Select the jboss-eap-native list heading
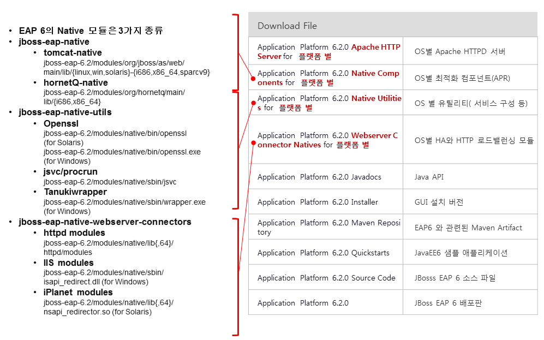544x340 pixels. tap(54, 41)
